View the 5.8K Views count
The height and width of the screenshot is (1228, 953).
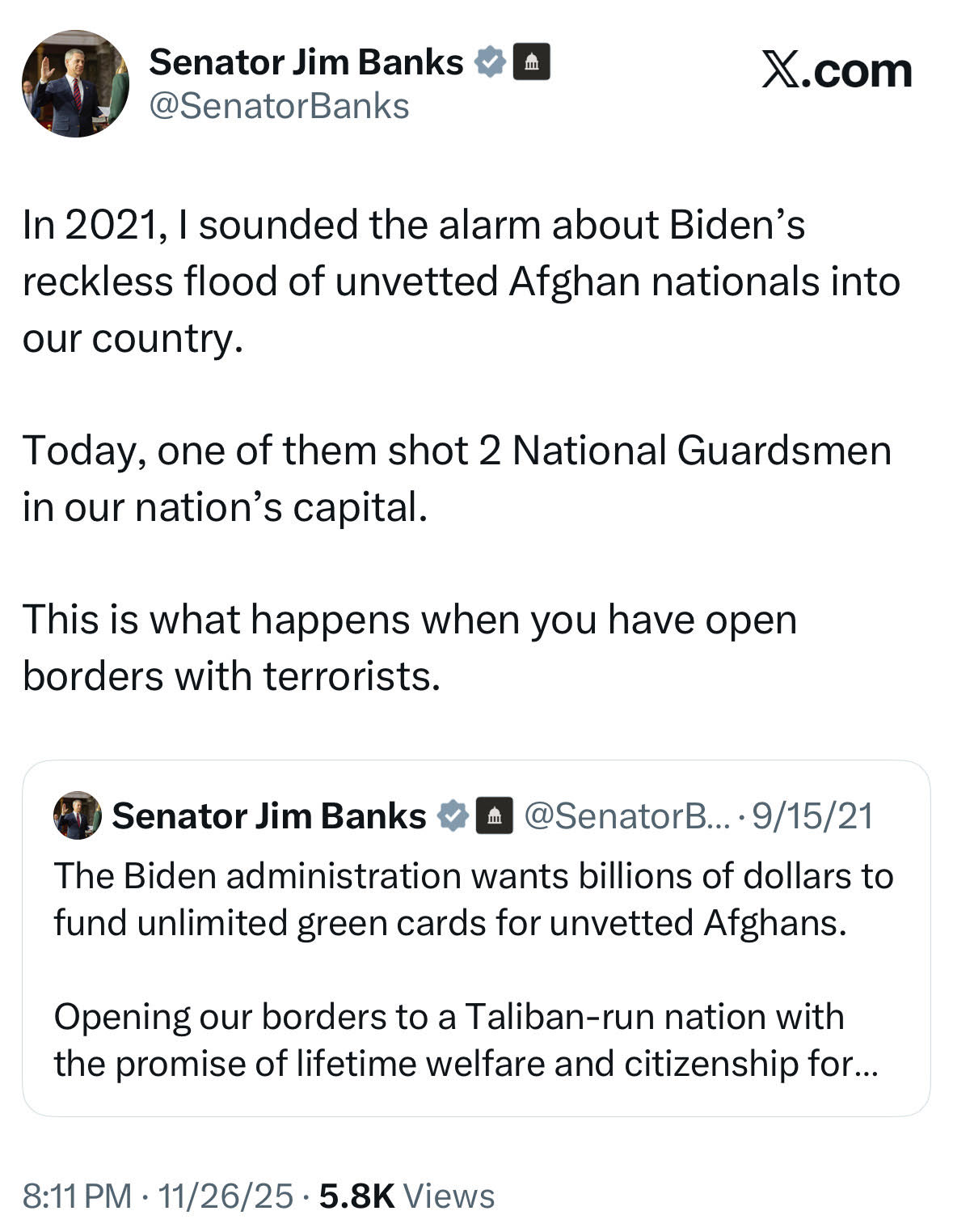(x=407, y=1196)
